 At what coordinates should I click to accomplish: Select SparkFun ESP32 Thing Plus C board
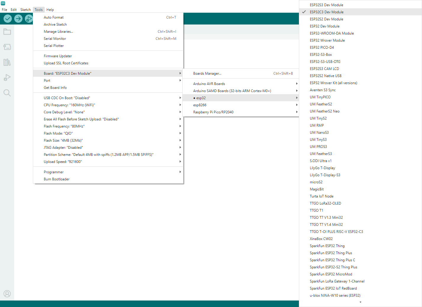360,260
